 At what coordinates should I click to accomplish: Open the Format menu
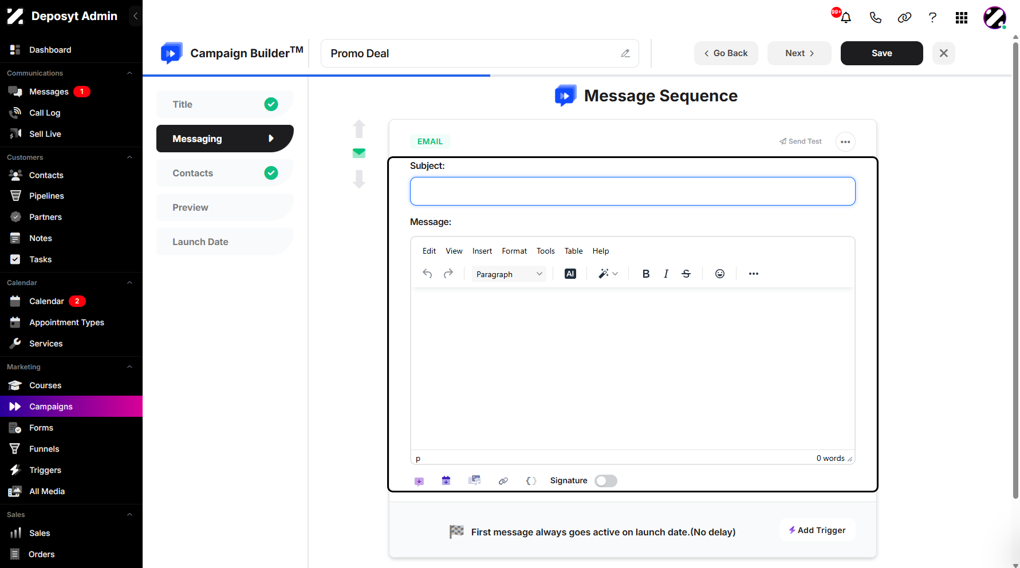pyautogui.click(x=514, y=251)
